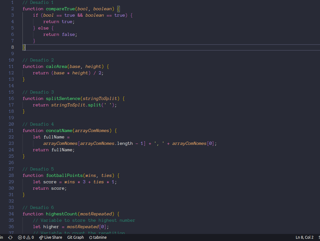Open the Problems panel via the errors indicator
This screenshot has height=241, width=320.
pos(22,237)
